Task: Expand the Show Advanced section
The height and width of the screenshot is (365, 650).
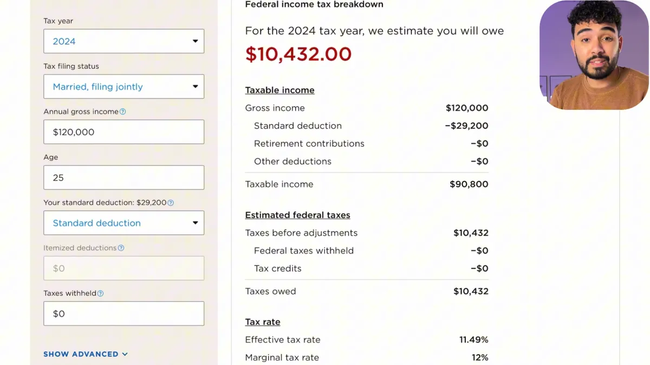Action: pyautogui.click(x=86, y=354)
